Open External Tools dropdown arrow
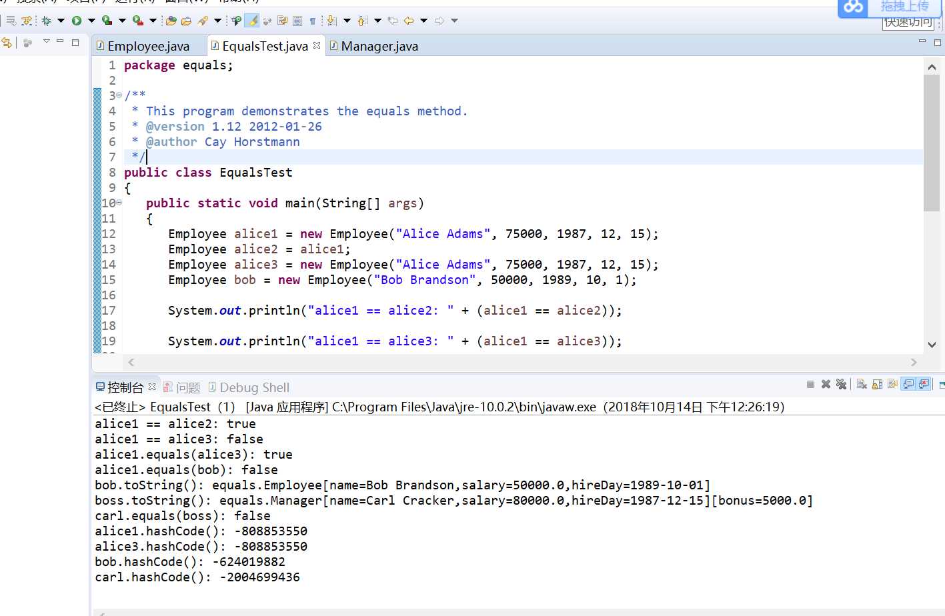The width and height of the screenshot is (945, 616). pos(153,21)
